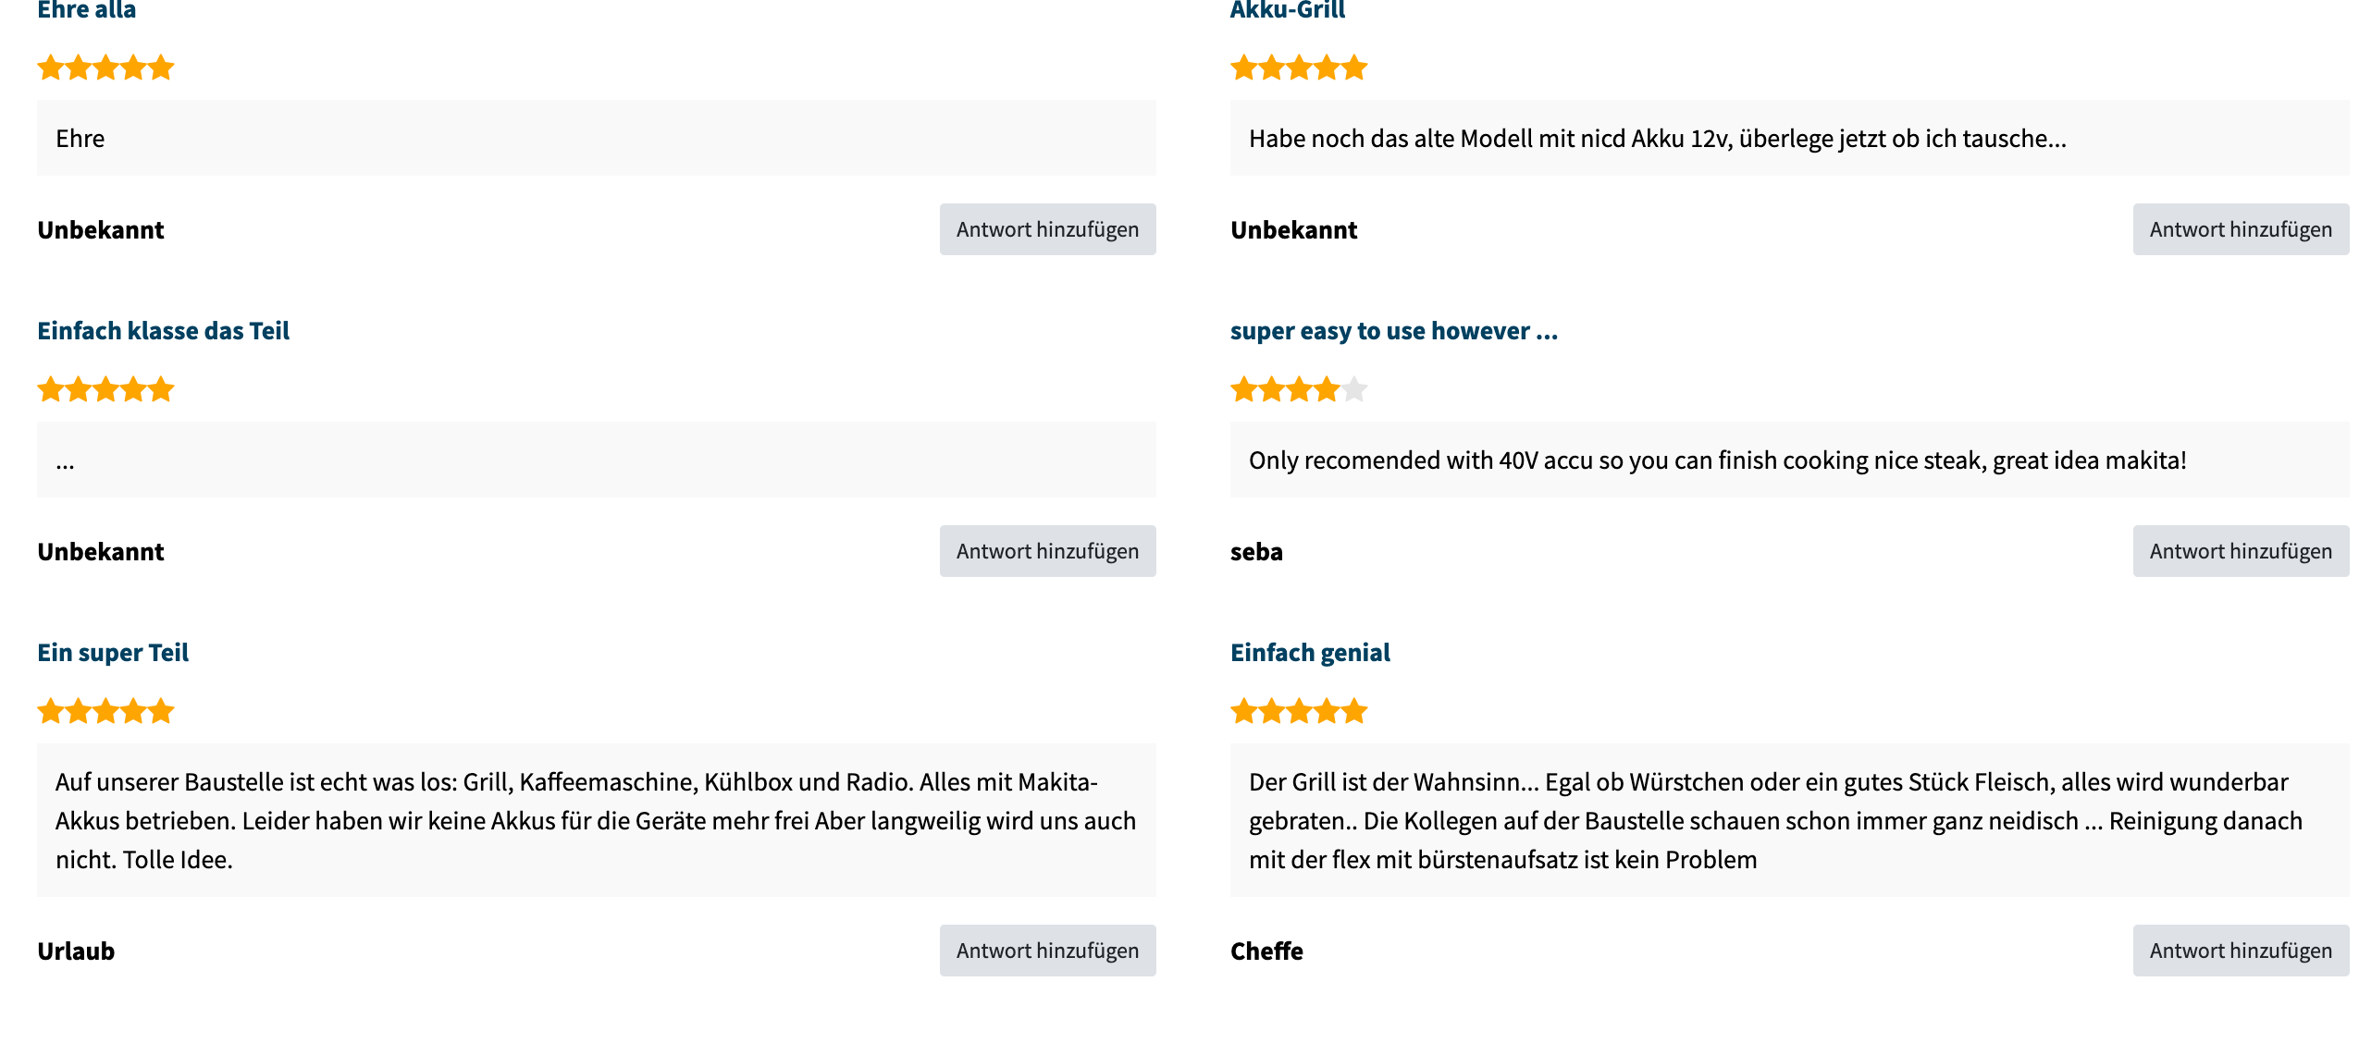Click the reviewer name 'seba'

click(x=1255, y=552)
